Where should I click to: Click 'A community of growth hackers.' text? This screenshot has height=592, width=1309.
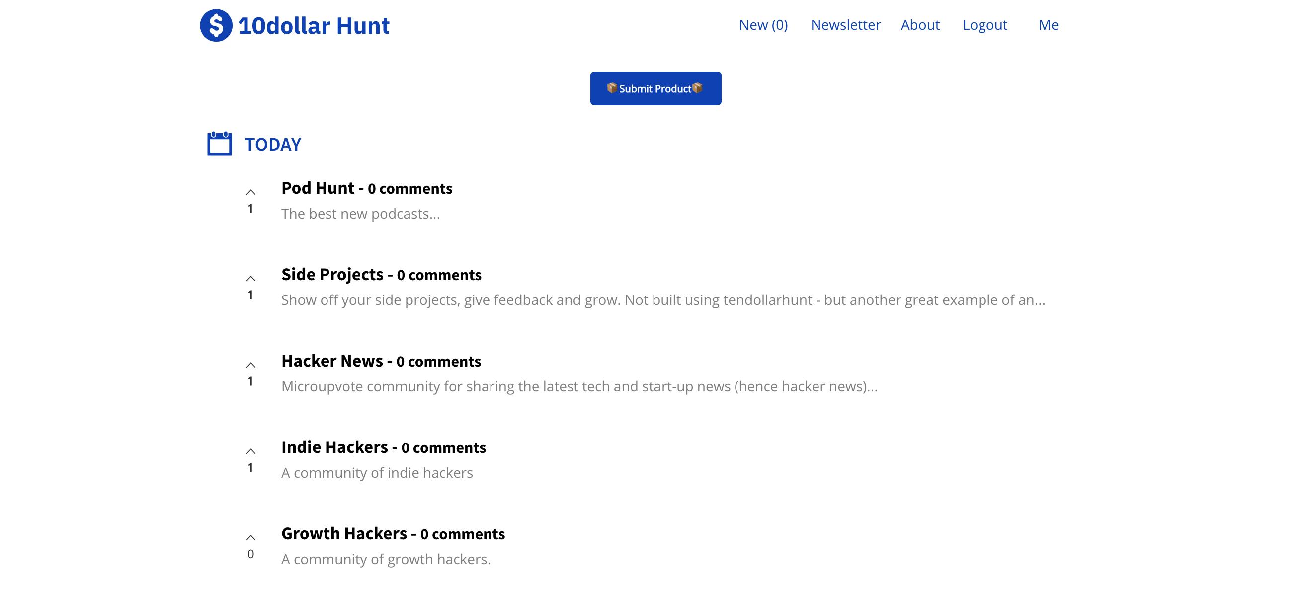pyautogui.click(x=386, y=559)
